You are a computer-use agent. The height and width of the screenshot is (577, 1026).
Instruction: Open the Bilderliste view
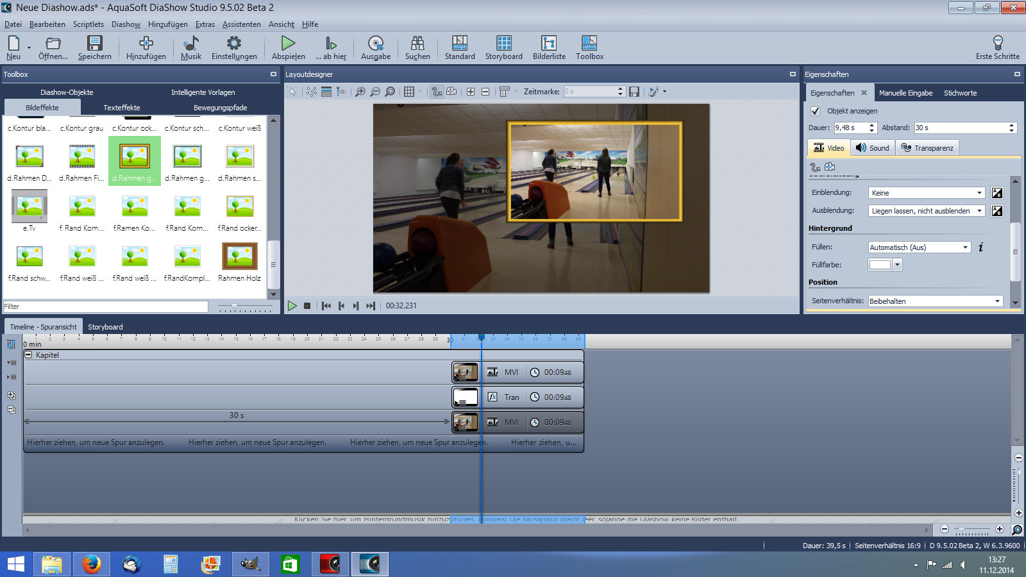549,44
